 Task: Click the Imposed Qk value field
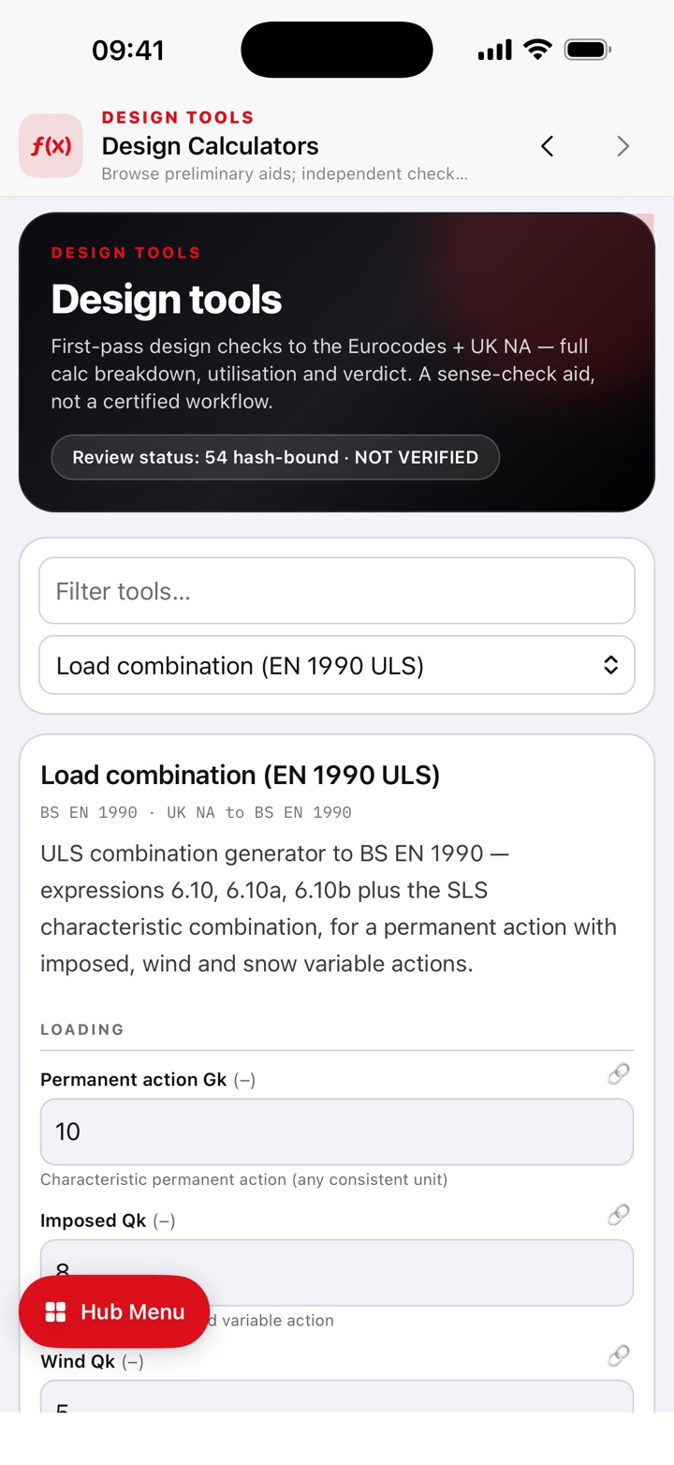pyautogui.click(x=337, y=1272)
